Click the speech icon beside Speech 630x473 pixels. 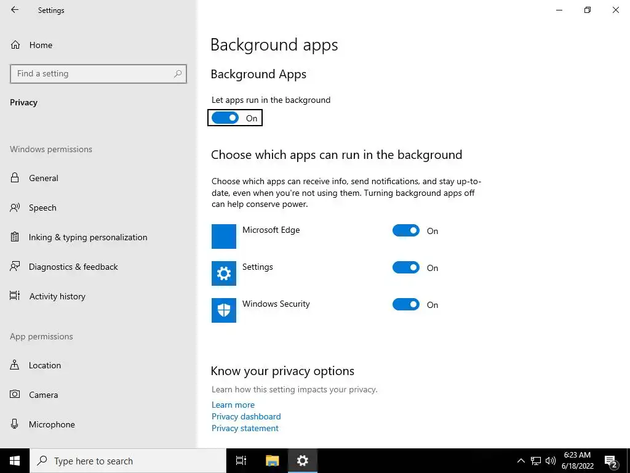pyautogui.click(x=15, y=208)
